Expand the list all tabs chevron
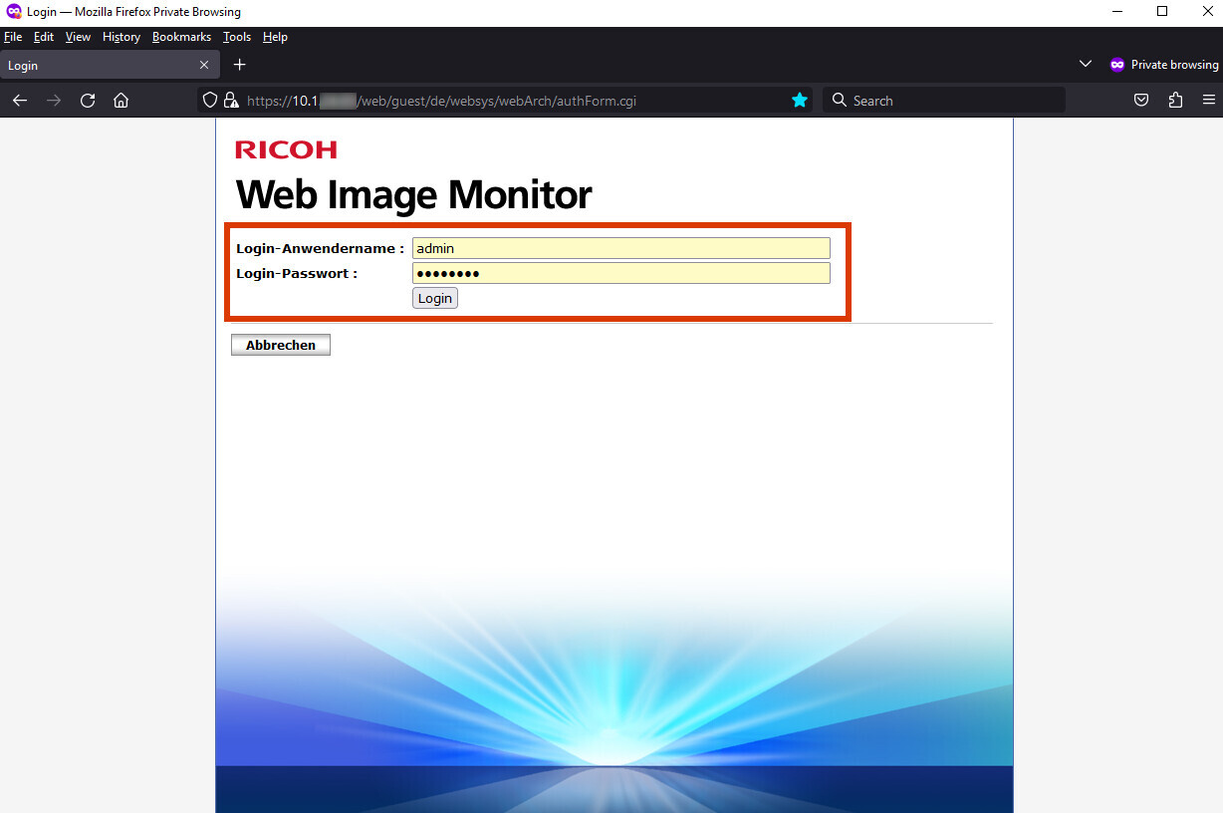This screenshot has width=1223, height=813. (x=1086, y=65)
